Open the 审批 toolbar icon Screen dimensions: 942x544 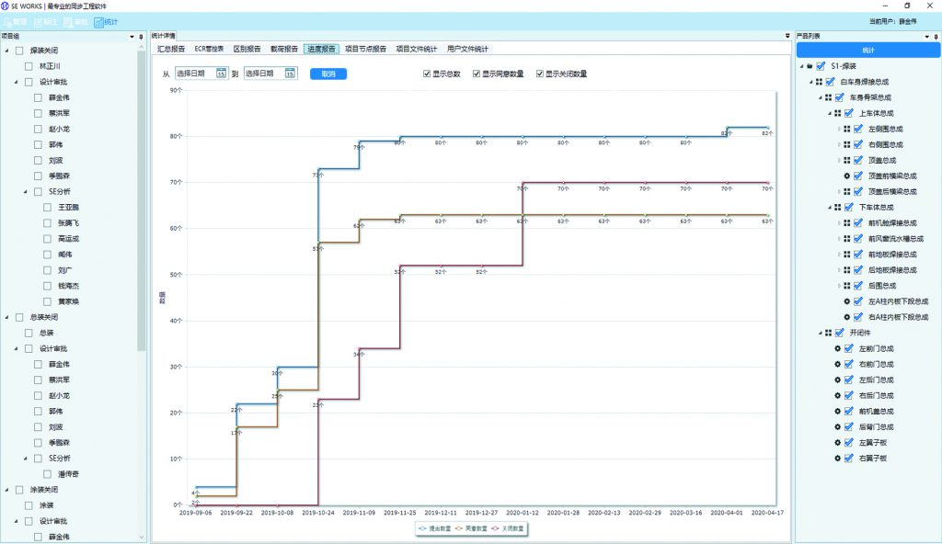click(x=75, y=20)
